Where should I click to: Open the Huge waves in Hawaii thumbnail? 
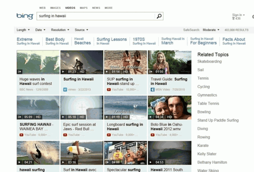38,62
